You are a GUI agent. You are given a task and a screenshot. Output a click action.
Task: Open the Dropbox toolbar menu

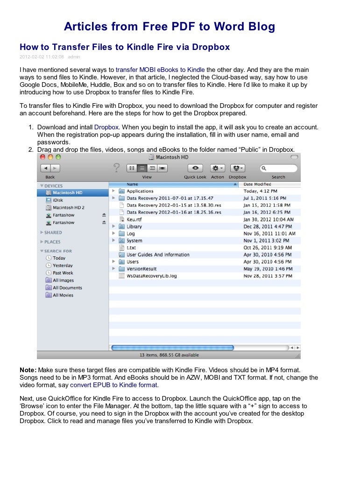238,168
